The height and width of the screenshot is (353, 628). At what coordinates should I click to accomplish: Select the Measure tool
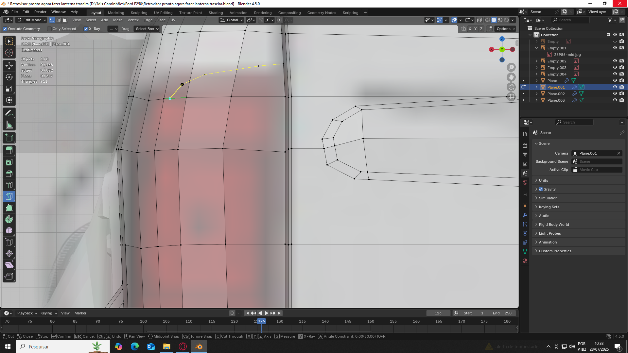9,125
